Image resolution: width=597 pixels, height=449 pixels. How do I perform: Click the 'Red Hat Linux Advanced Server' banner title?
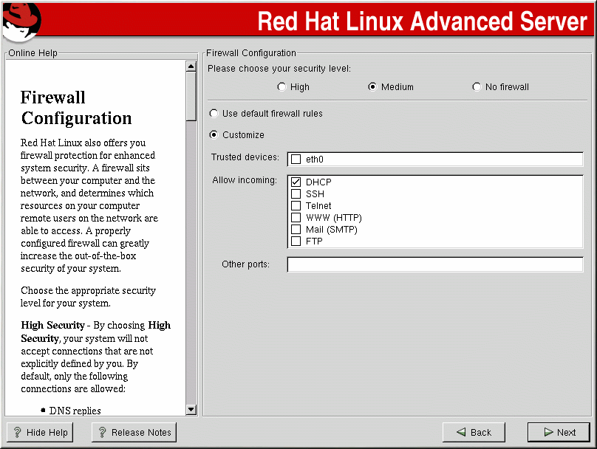(x=423, y=21)
